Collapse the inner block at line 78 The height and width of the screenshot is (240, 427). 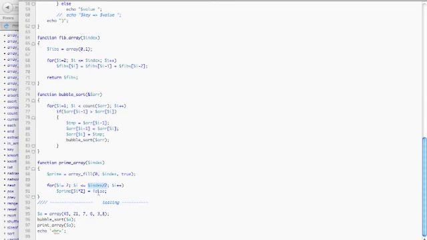[x=33, y=117]
